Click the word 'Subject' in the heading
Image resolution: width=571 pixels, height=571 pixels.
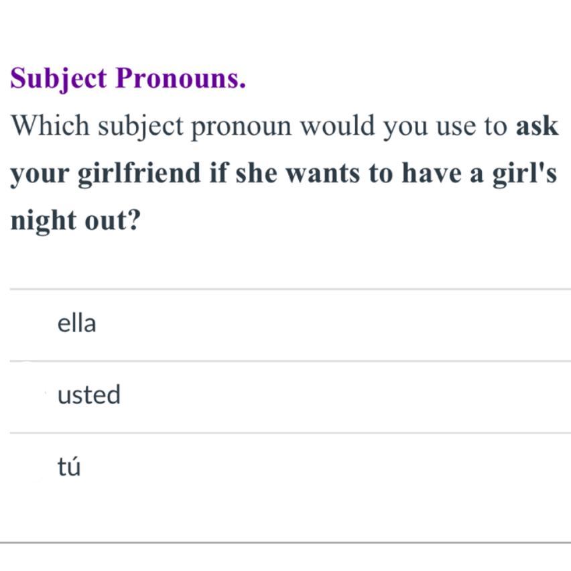click(x=58, y=79)
